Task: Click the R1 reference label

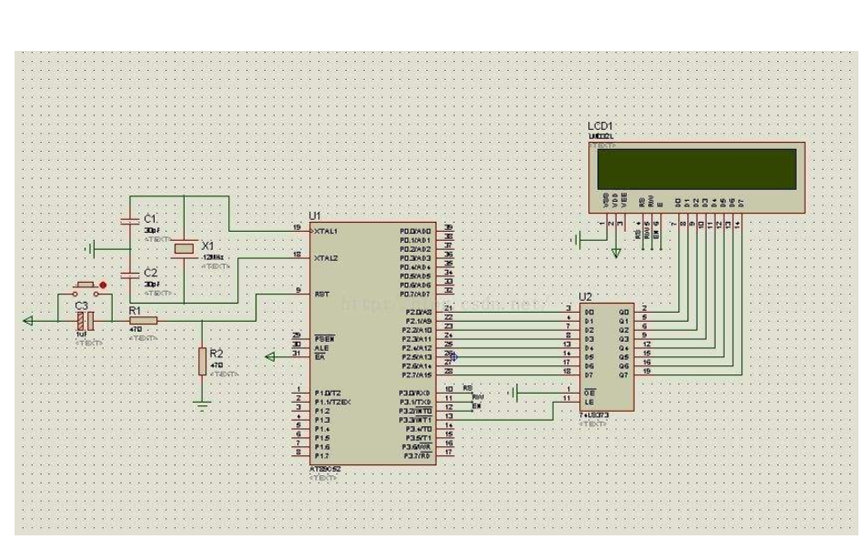Action: 135,311
